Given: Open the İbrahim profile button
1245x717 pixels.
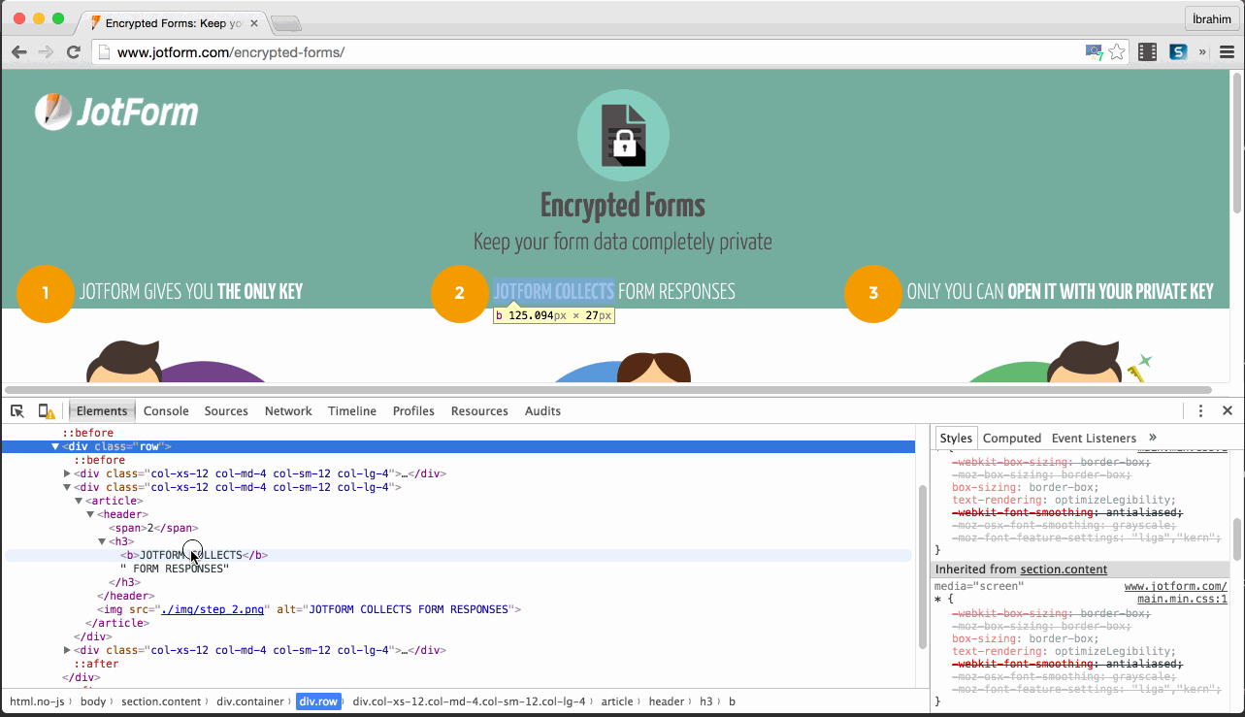Looking at the screenshot, I should [1212, 18].
